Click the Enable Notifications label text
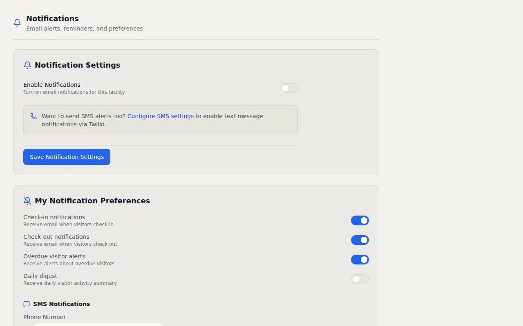523x326 pixels. click(x=51, y=85)
